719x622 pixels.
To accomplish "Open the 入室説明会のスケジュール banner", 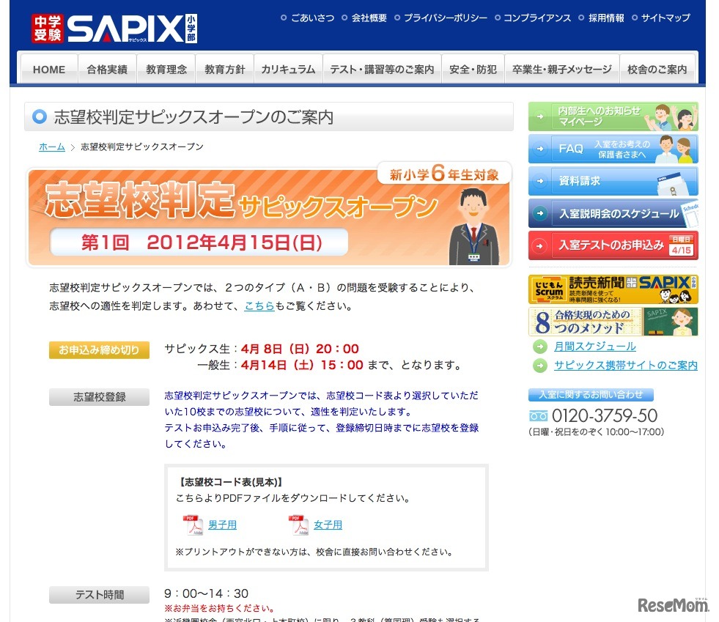I will pos(613,212).
